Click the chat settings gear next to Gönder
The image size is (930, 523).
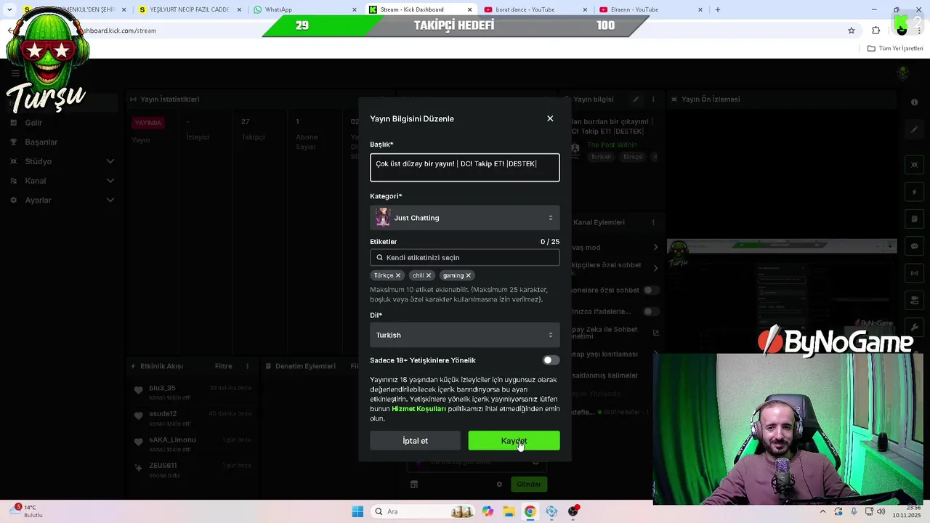[x=499, y=485]
